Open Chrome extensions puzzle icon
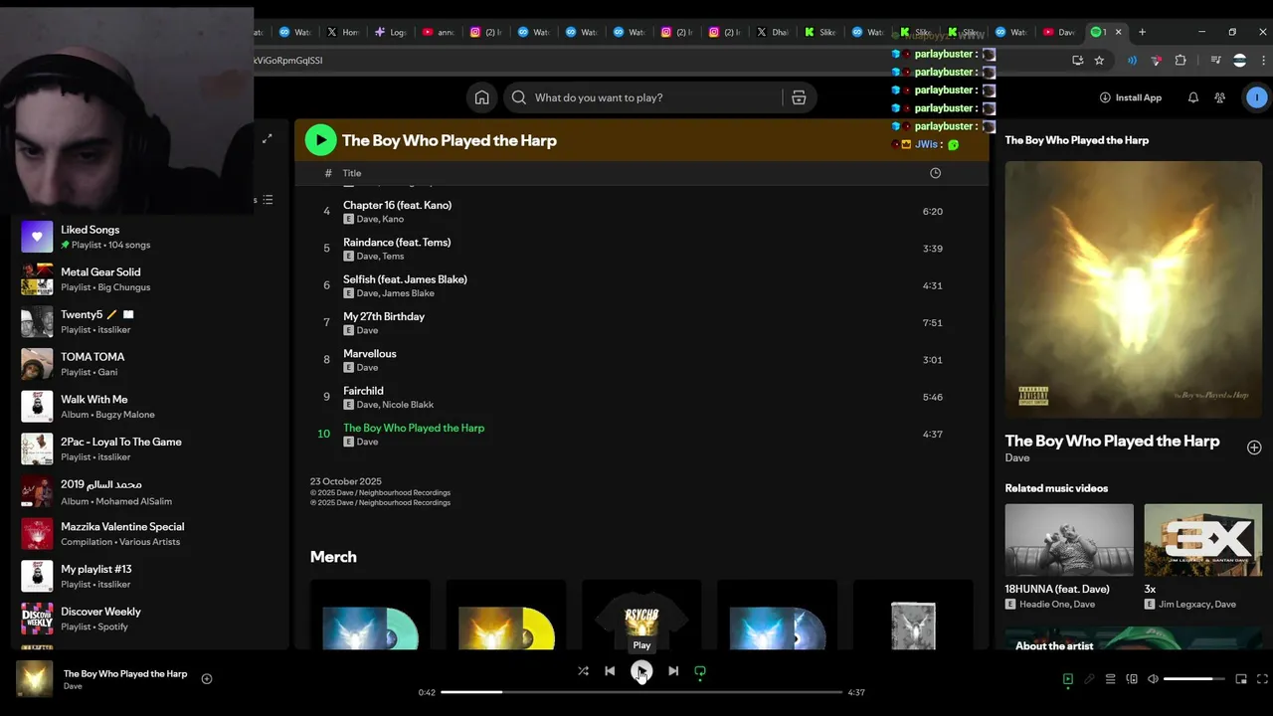 tap(1181, 60)
